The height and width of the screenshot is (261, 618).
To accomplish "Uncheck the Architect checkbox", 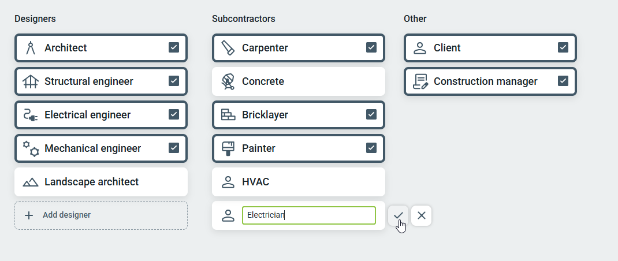I will click(x=174, y=47).
